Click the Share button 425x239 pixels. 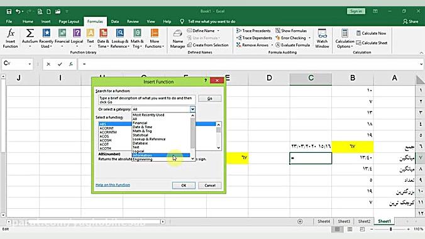click(411, 21)
